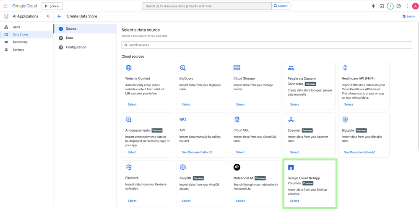Select the Configuration step

coord(75,47)
